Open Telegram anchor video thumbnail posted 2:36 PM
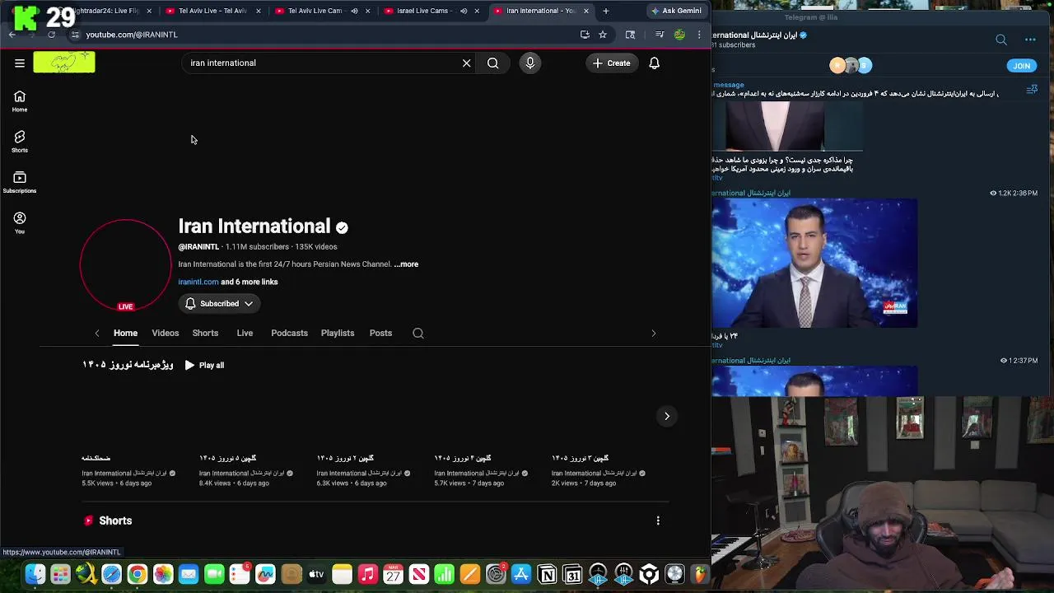 (x=814, y=263)
